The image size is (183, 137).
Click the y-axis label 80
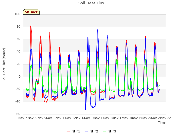tap(18, 27)
